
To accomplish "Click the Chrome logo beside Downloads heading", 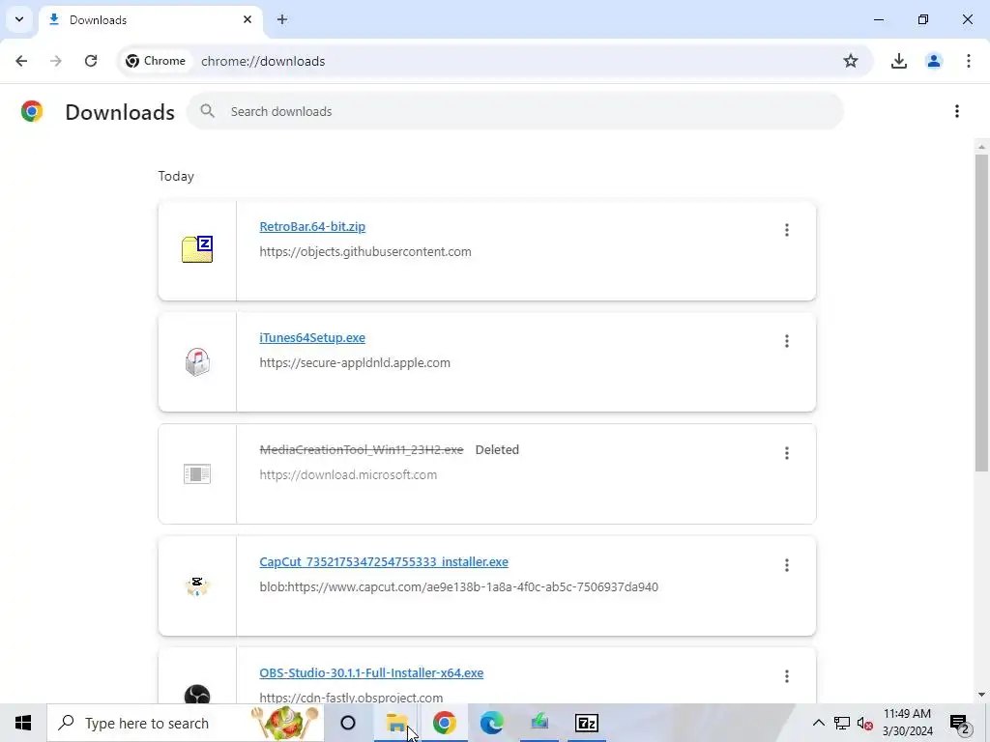I will click(32, 112).
